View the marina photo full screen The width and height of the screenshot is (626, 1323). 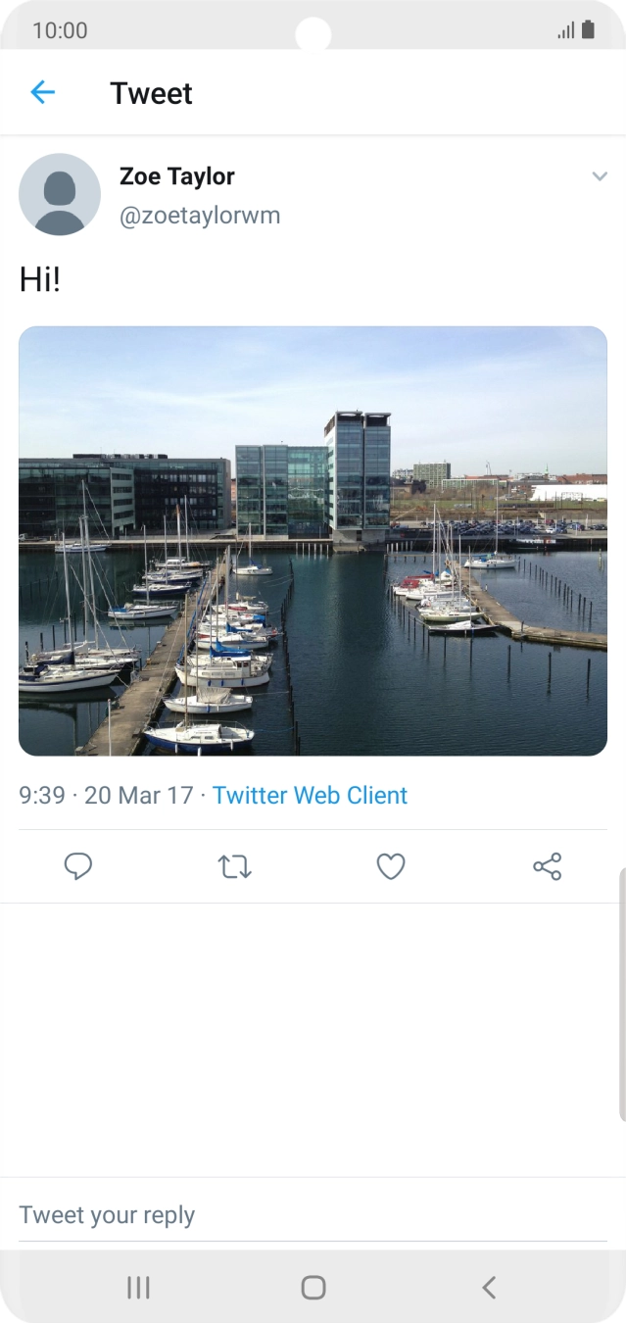(x=313, y=541)
